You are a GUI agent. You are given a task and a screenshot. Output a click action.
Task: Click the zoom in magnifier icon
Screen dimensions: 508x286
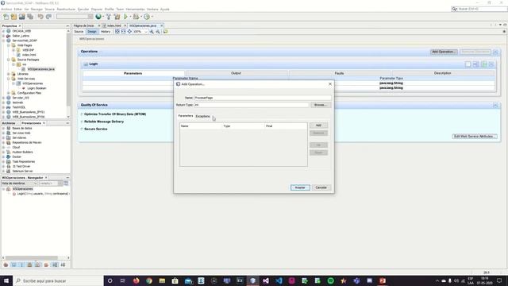(152, 32)
